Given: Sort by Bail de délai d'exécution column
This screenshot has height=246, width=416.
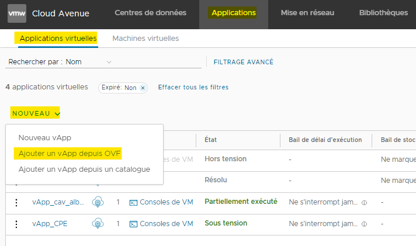Looking at the screenshot, I should point(325,140).
